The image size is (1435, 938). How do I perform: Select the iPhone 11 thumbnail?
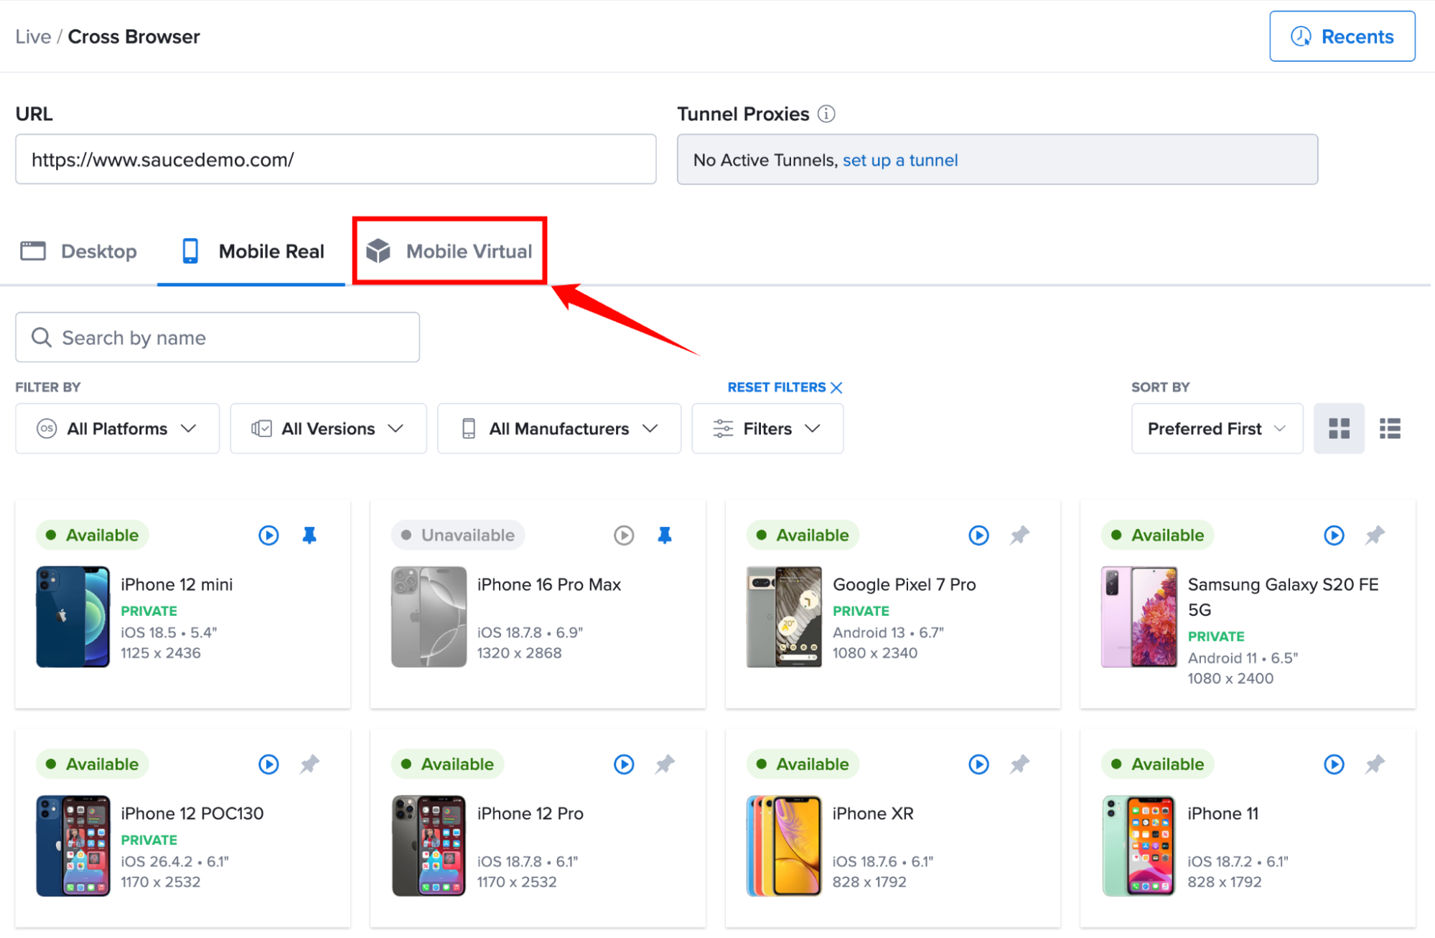point(1139,845)
